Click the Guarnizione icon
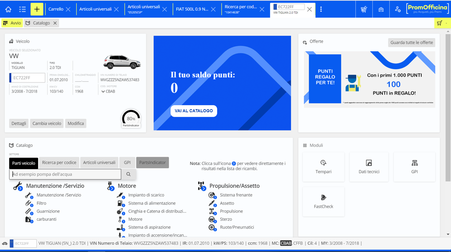The height and width of the screenshot is (252, 451). click(29, 212)
